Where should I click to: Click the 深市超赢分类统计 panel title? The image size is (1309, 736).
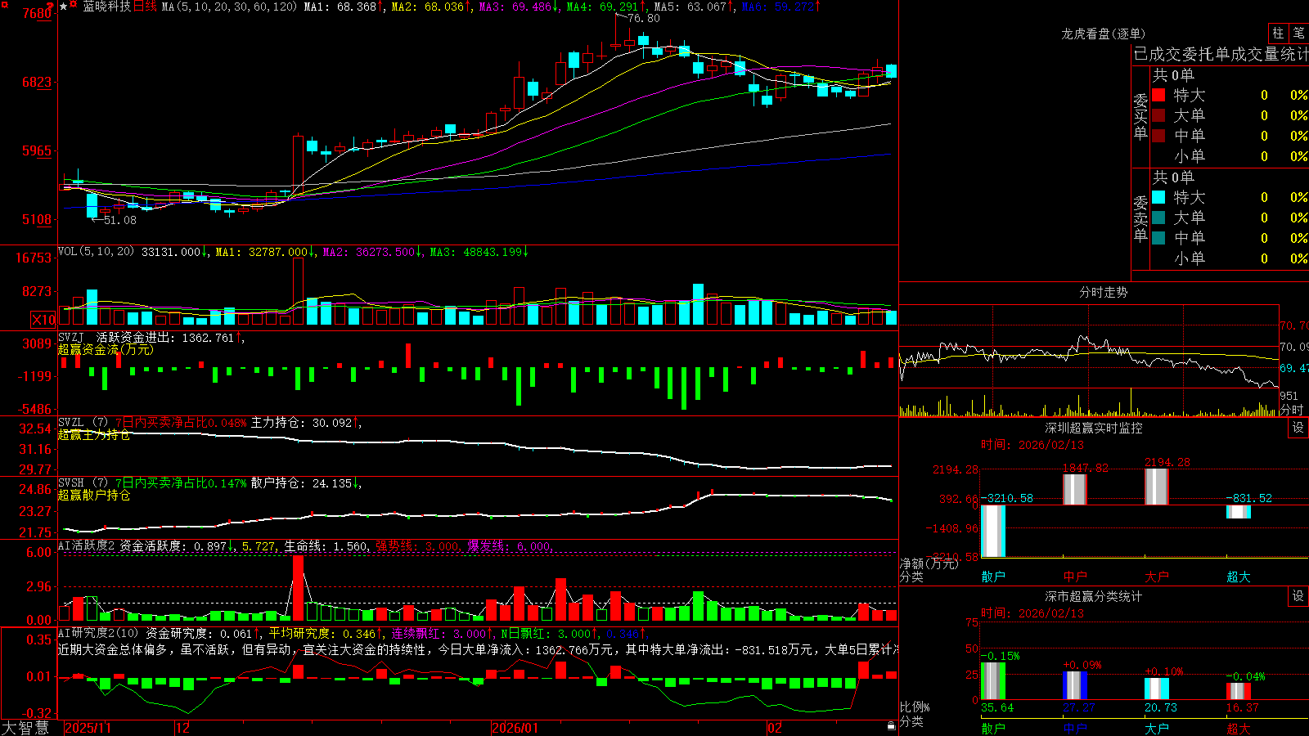(1093, 596)
